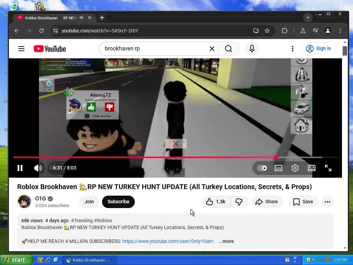This screenshot has height=265, width=353.
Task: Subscribe to the O1G channel
Action: 119,202
